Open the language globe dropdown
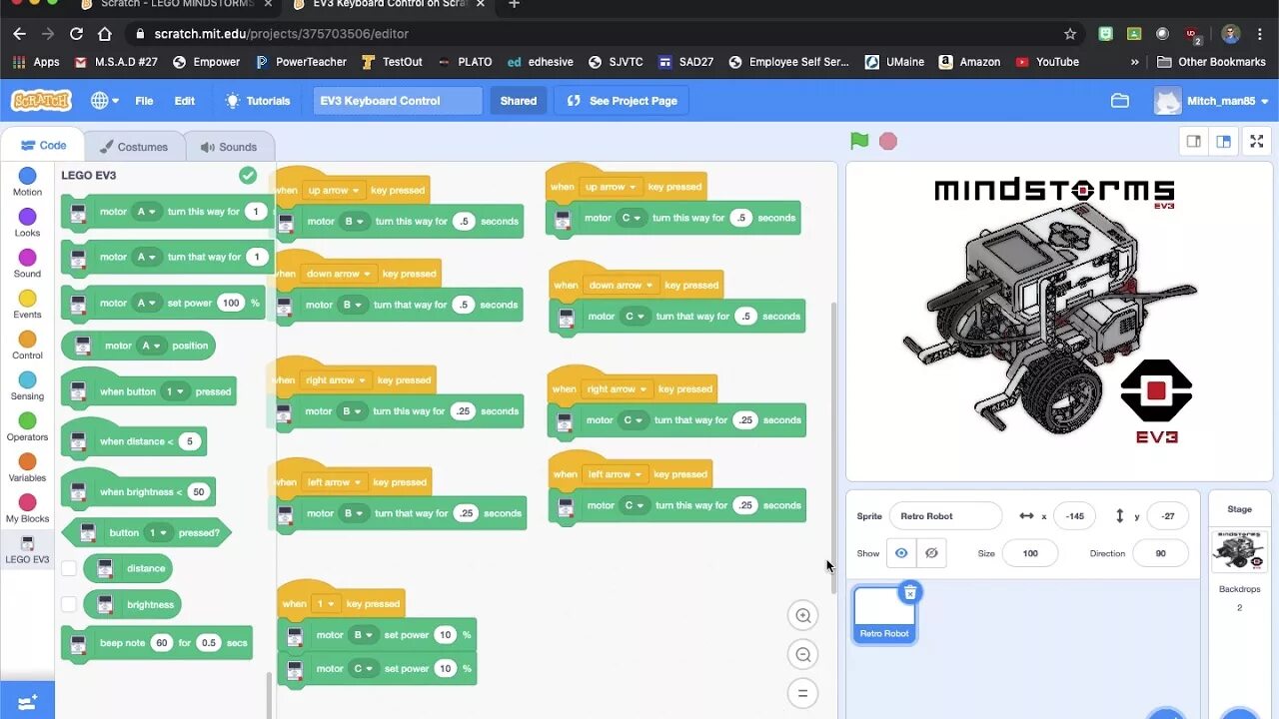The height and width of the screenshot is (719, 1279). pos(105,101)
